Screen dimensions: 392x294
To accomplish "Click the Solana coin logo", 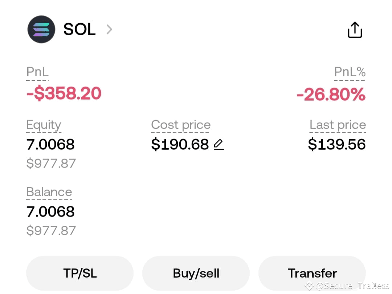I will click(x=41, y=30).
